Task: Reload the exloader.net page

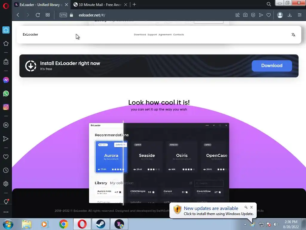Action: [38, 15]
